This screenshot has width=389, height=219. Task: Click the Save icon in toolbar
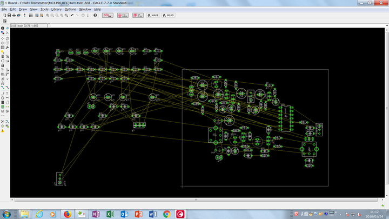8,15
